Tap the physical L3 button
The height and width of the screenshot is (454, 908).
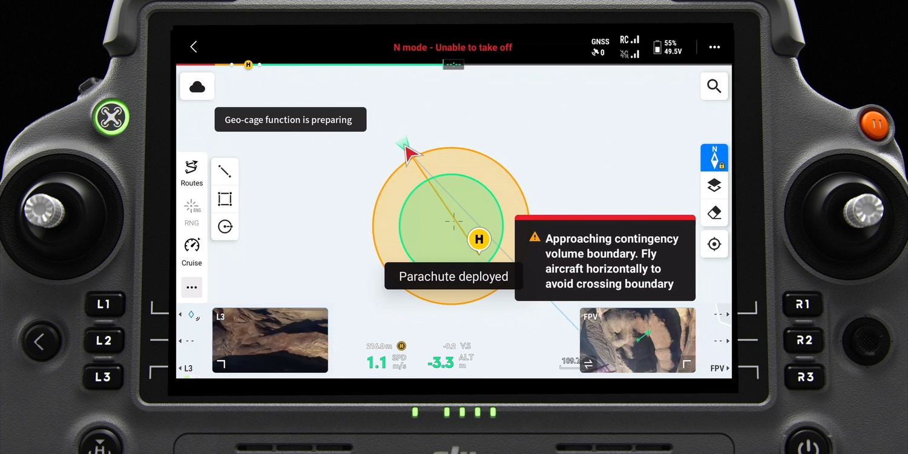(104, 377)
